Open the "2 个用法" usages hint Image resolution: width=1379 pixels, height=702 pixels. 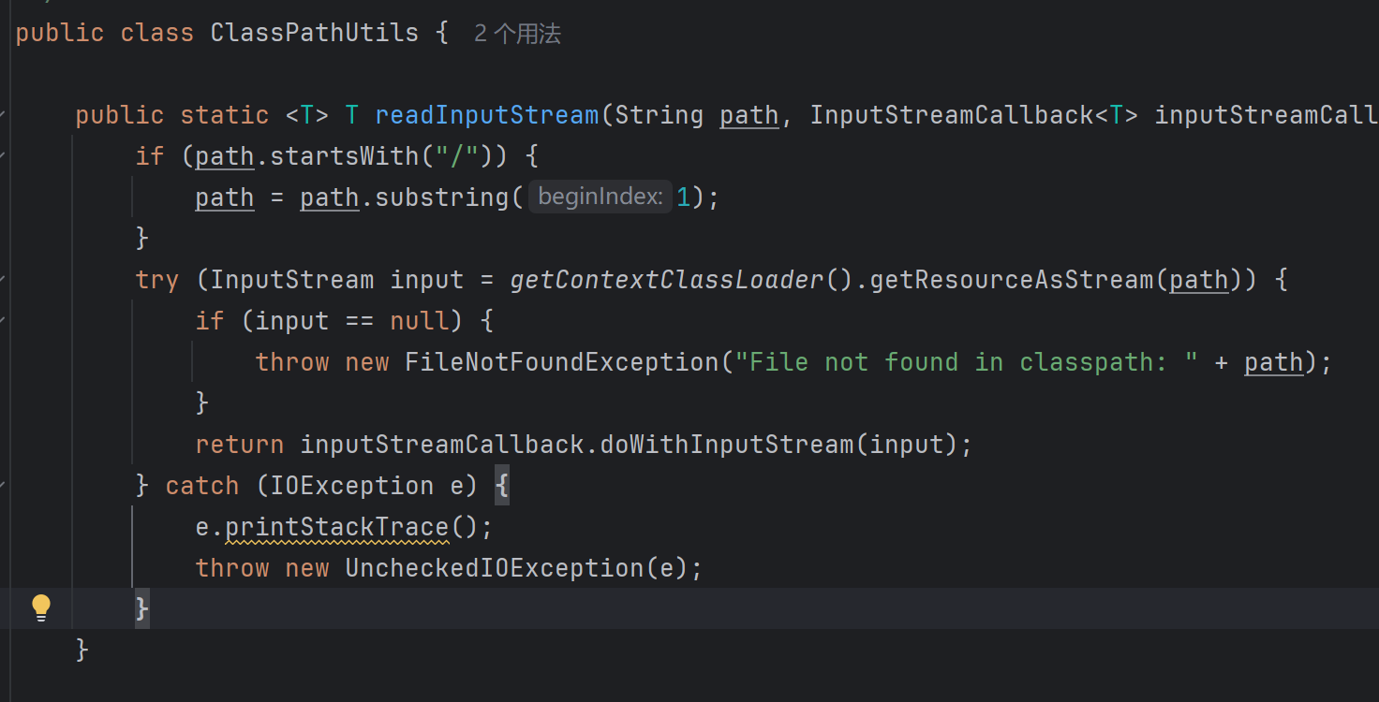[517, 34]
